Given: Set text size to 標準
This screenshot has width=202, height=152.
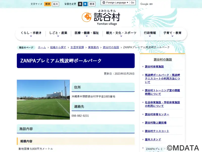Looking at the screenshot, I should [x=47, y=4].
